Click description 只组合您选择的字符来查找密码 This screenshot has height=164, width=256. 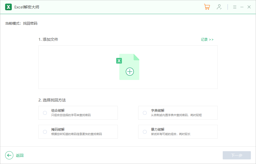(x=71, y=115)
